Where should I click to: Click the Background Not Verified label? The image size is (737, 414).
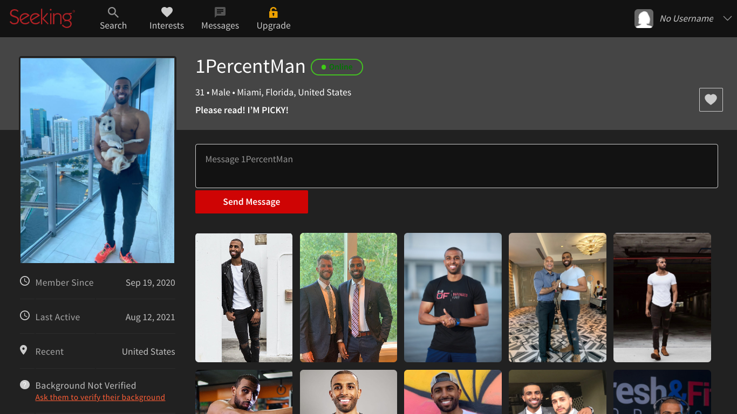(x=86, y=385)
